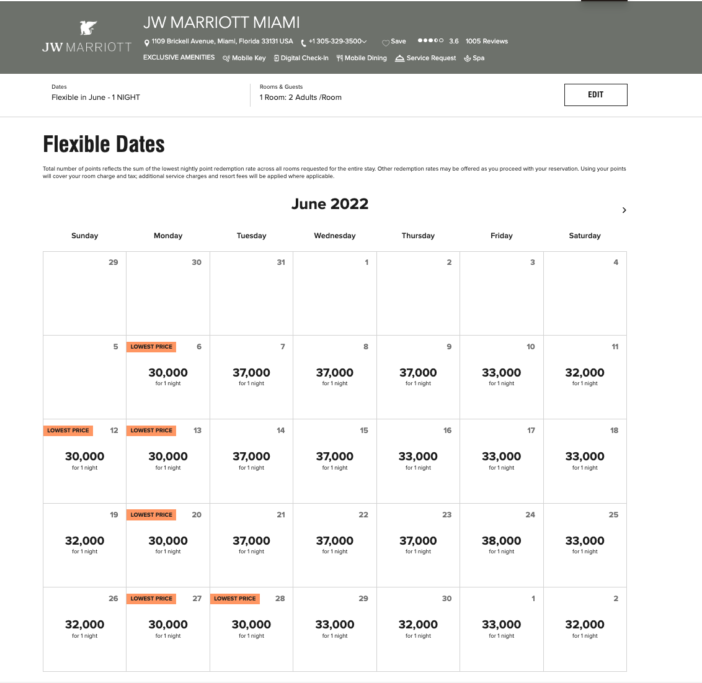Click the Rooms & Guests '1 Room: 2 Adults /Room' field

pyautogui.click(x=300, y=97)
